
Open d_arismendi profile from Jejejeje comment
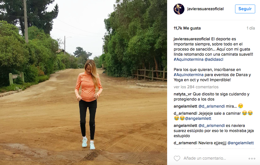pyautogui.click(x=186, y=113)
